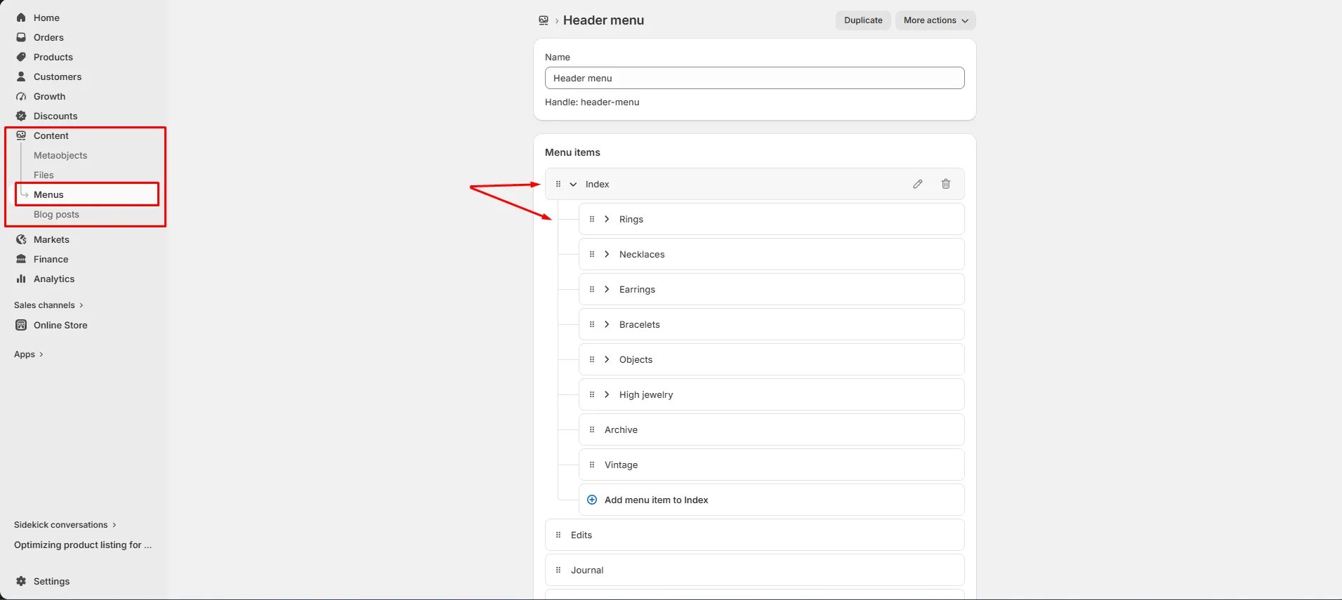Viewport: 1342px width, 600px height.
Task: Click the Home icon in sidebar
Action: pos(21,18)
